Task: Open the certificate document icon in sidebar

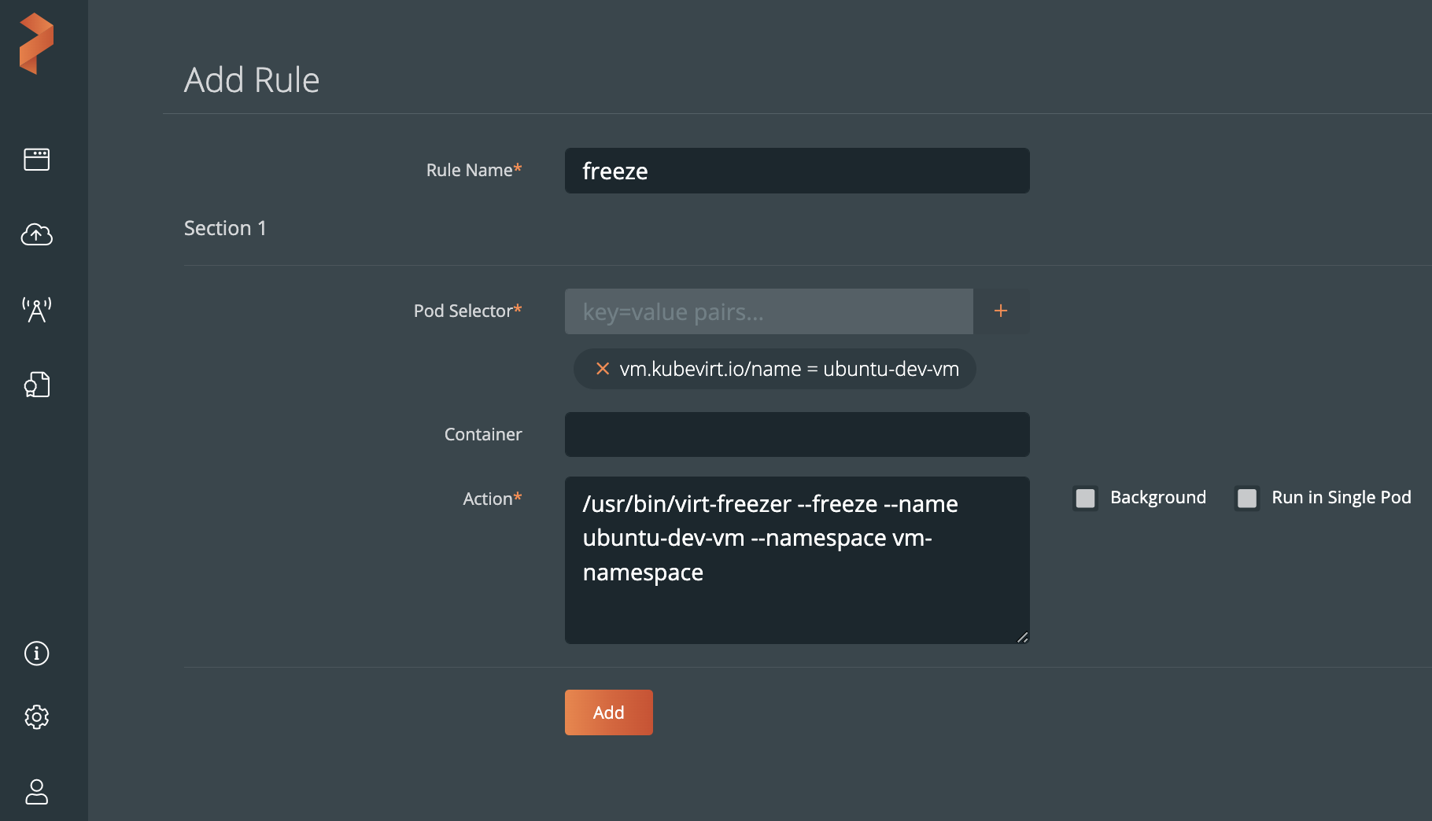Action: [36, 385]
